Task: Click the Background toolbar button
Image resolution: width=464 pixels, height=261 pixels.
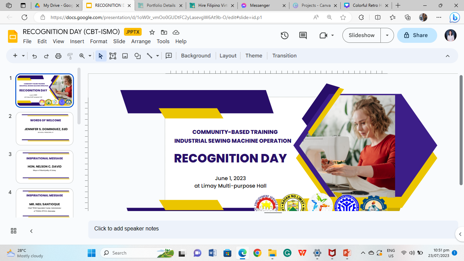Action: click(x=196, y=56)
